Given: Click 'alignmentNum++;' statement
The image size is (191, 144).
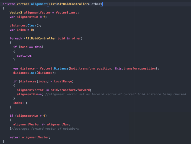Looking at the screenshot, I should tap(30, 94).
